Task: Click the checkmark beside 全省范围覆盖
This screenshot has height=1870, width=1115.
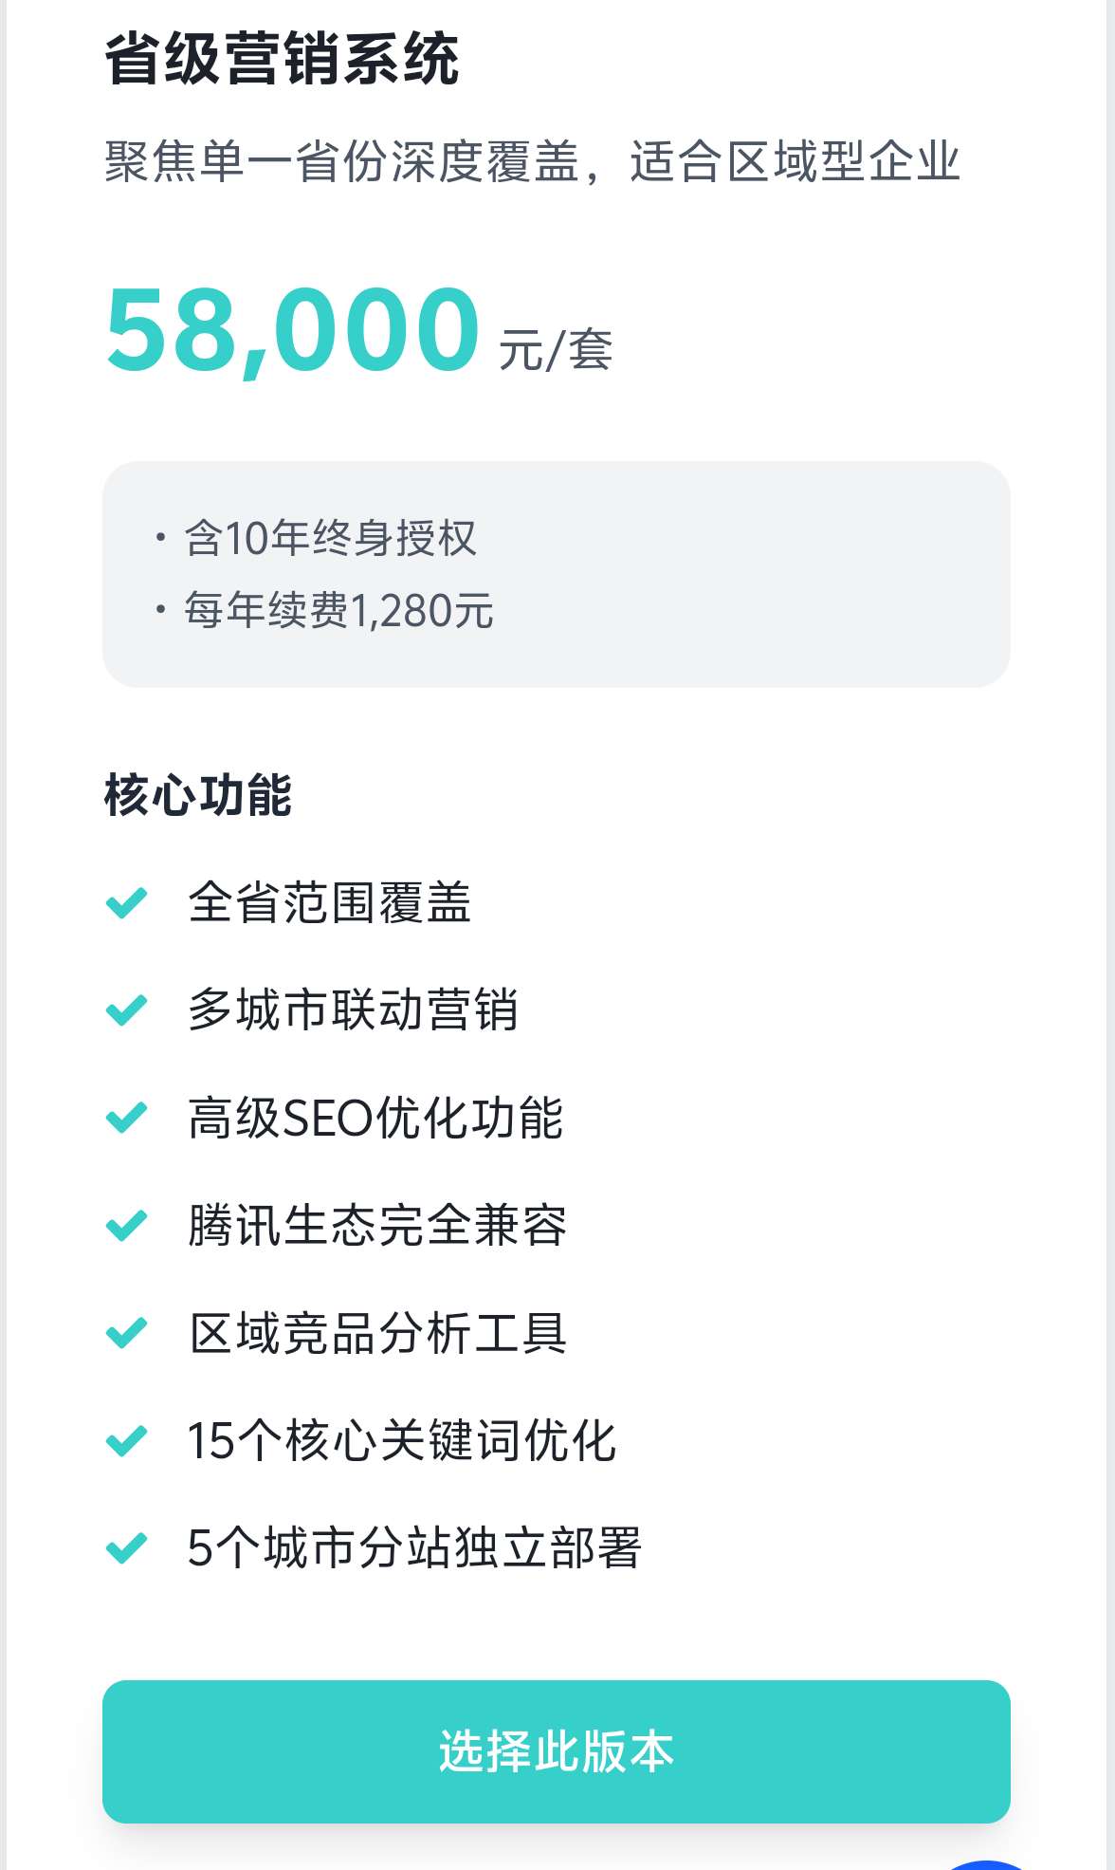Action: pyautogui.click(x=126, y=902)
